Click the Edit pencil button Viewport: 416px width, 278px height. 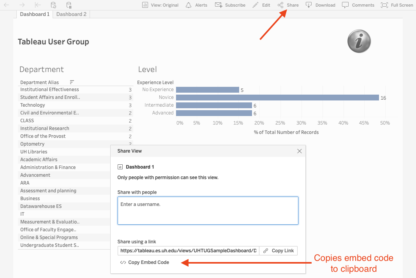[261, 5]
